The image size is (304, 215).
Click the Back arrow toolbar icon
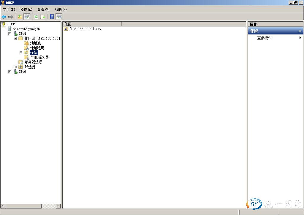(x=4, y=17)
